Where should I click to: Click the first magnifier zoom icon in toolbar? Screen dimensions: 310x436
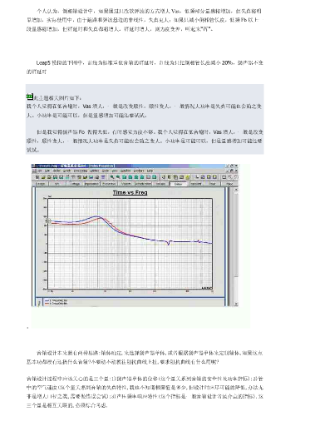[112, 177]
